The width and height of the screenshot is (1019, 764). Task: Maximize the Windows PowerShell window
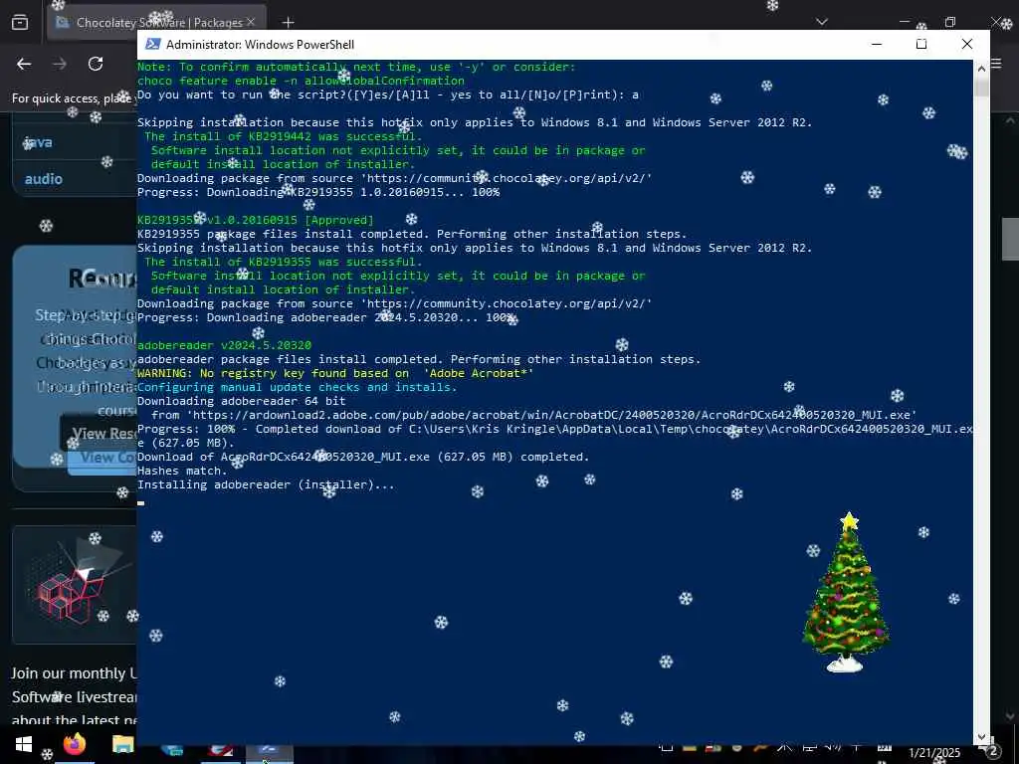(921, 44)
